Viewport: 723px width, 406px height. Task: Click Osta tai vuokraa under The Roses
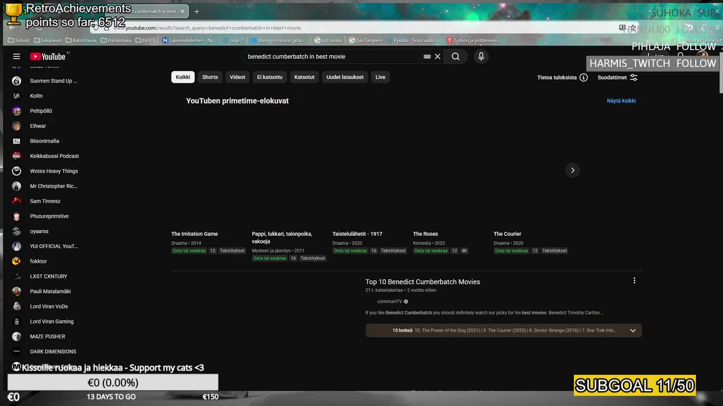point(430,251)
